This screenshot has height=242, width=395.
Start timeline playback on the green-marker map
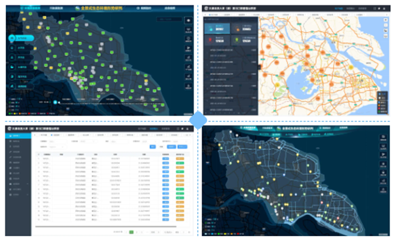point(55,102)
